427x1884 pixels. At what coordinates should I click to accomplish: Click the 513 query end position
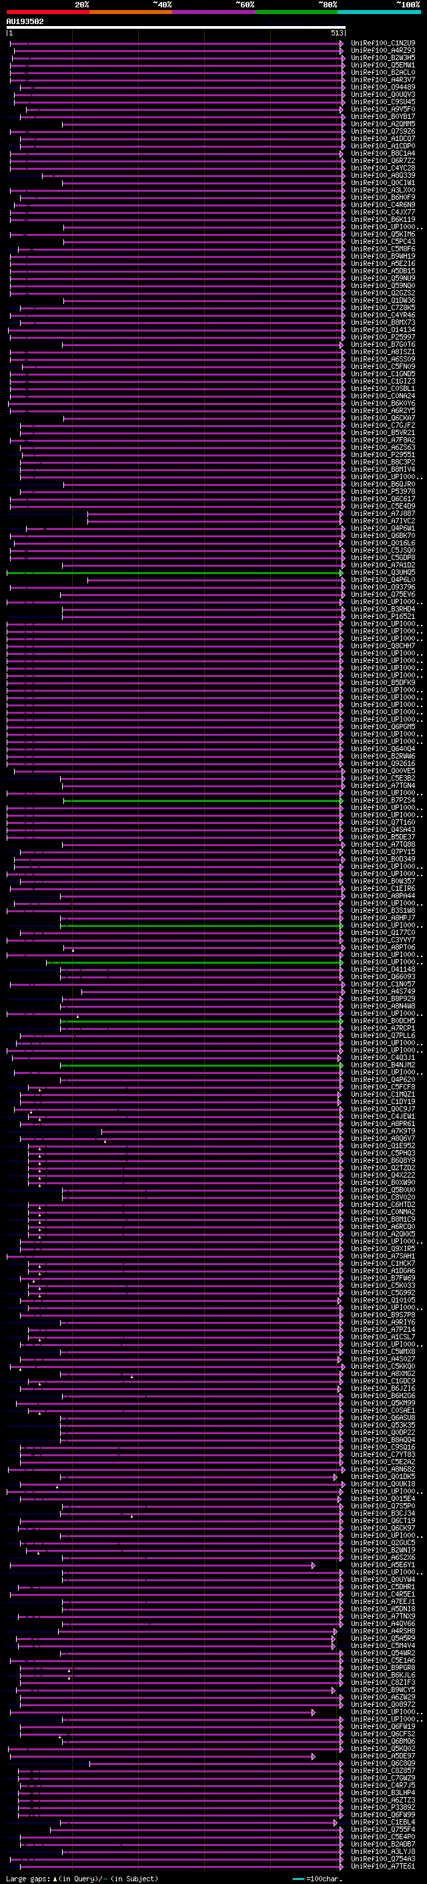tap(336, 33)
